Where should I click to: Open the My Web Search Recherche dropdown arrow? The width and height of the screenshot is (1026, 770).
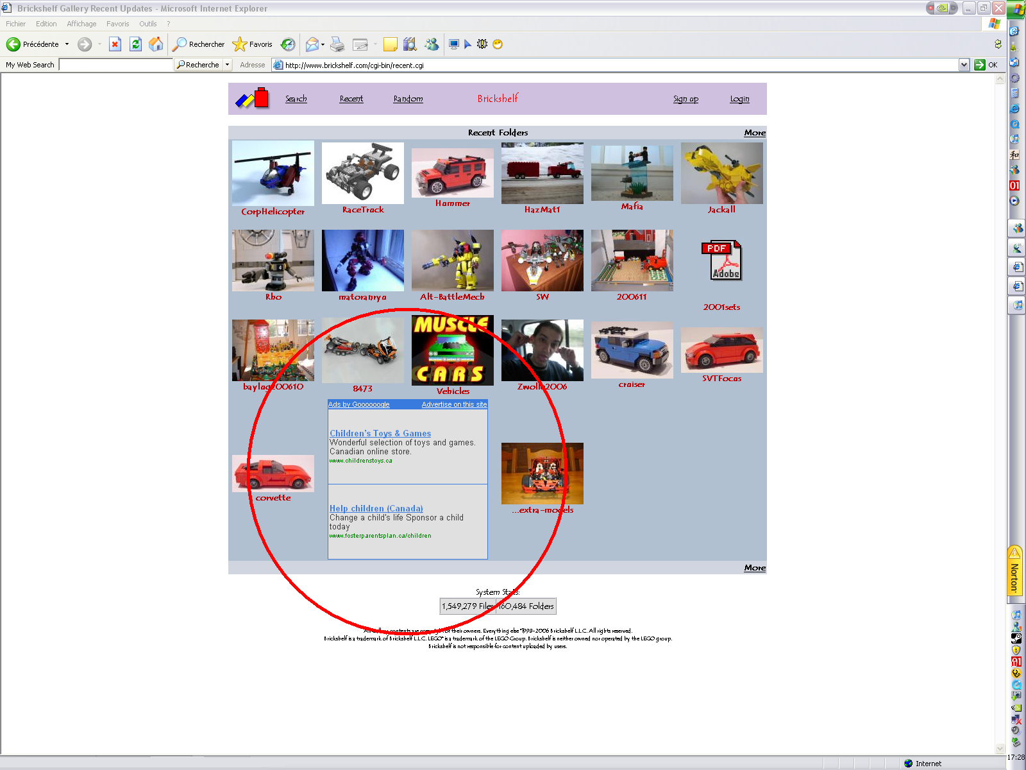point(227,65)
